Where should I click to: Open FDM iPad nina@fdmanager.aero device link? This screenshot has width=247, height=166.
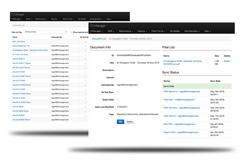coord(179,100)
